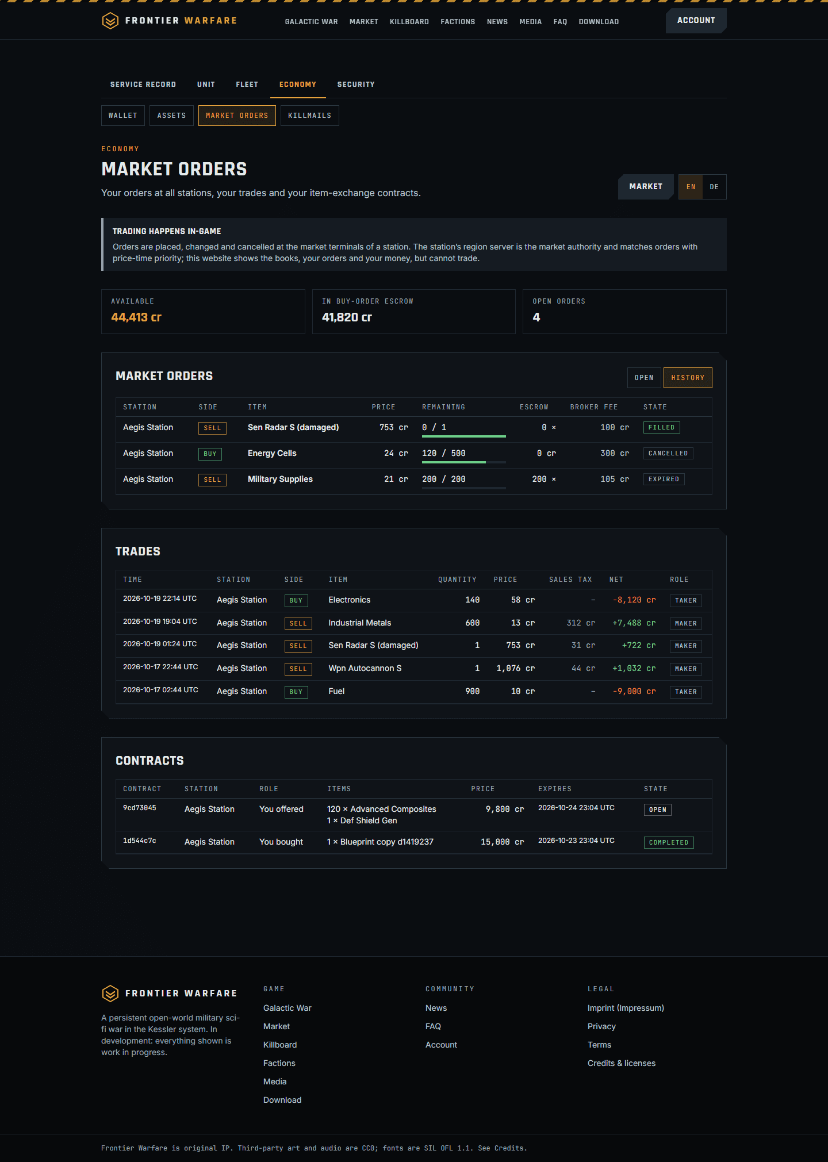This screenshot has height=1162, width=828.
Task: Click the Sen Radar S remaining progress bar
Action: (464, 436)
